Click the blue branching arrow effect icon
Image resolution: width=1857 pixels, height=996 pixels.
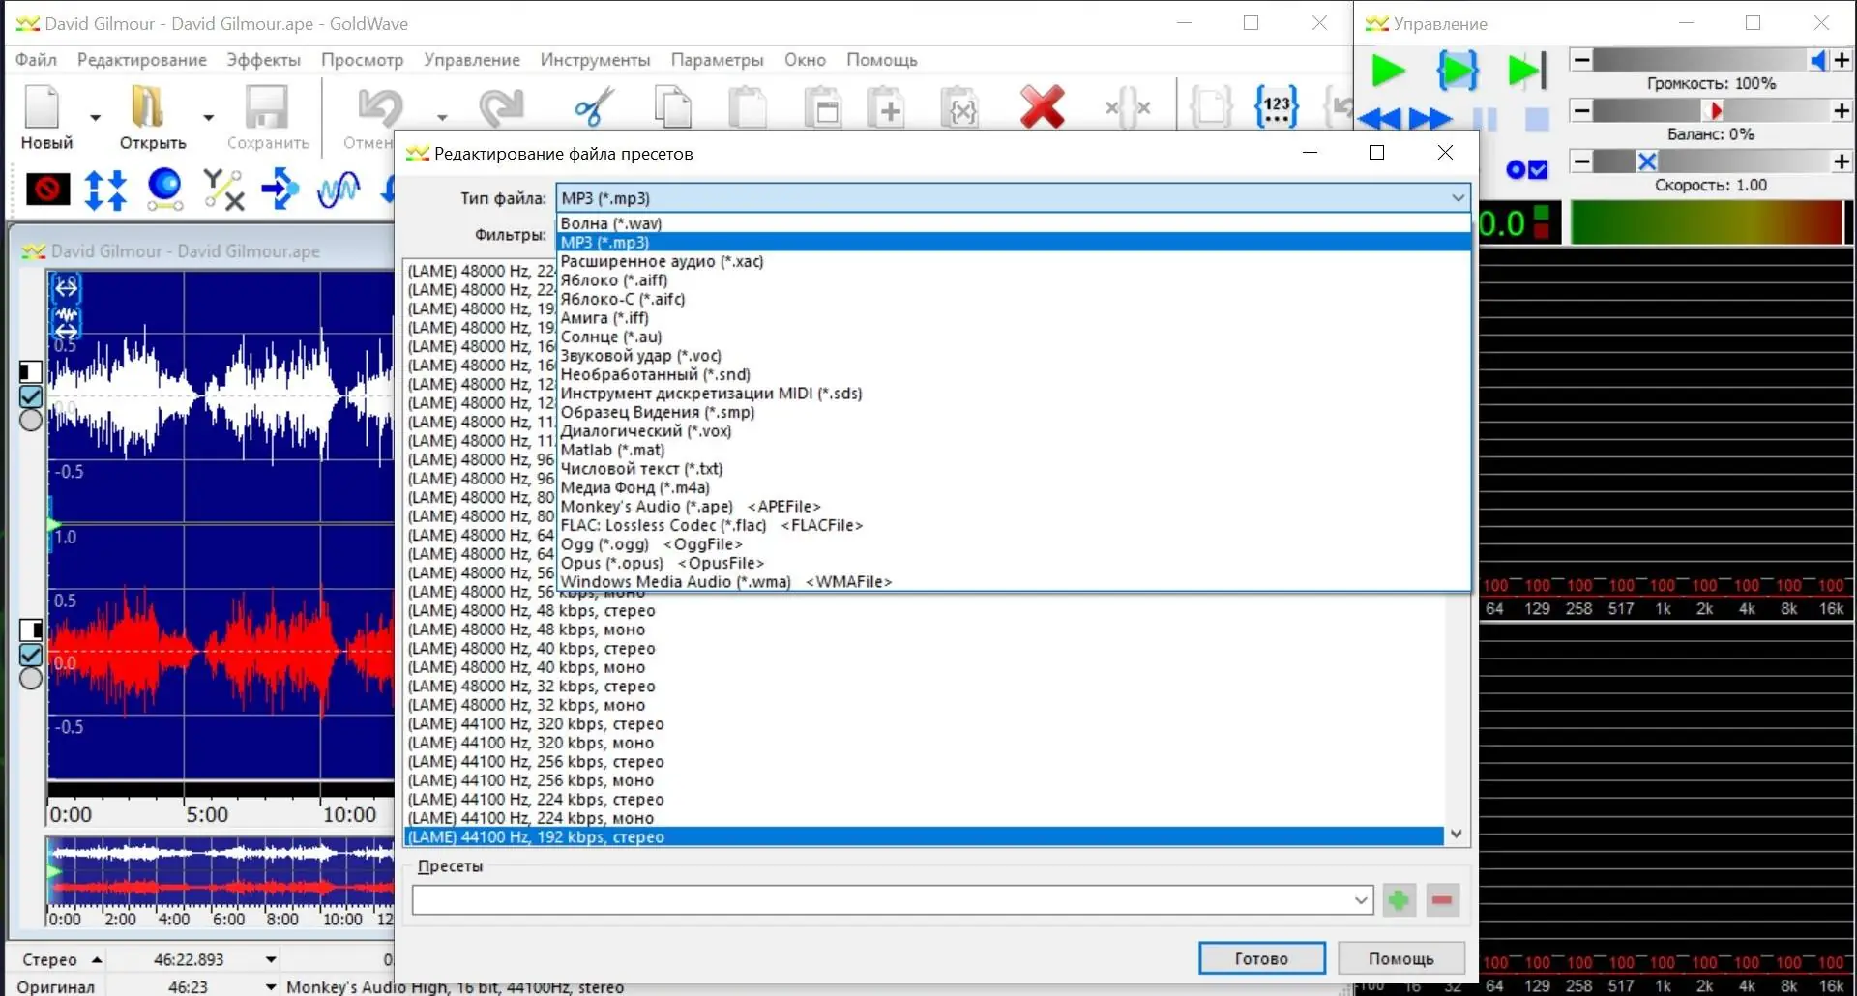click(280, 189)
